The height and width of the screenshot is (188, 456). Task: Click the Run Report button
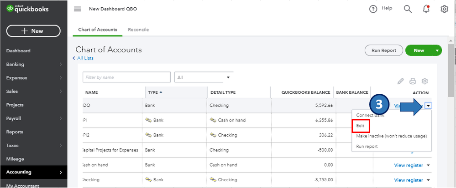tap(384, 51)
